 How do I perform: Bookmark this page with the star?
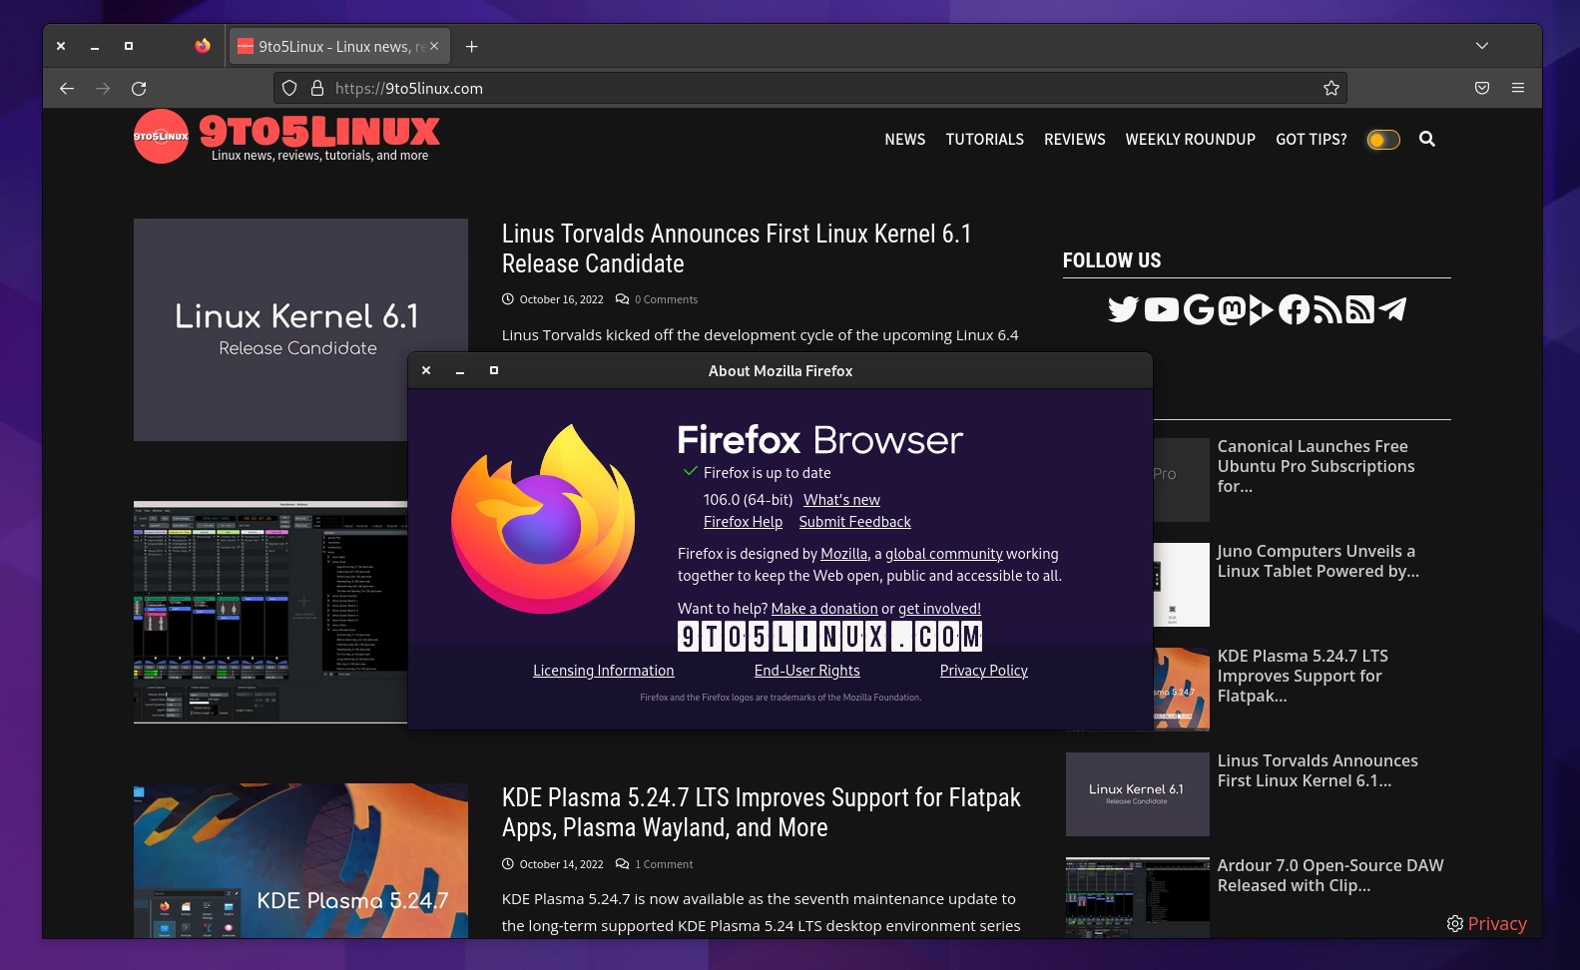click(x=1330, y=88)
